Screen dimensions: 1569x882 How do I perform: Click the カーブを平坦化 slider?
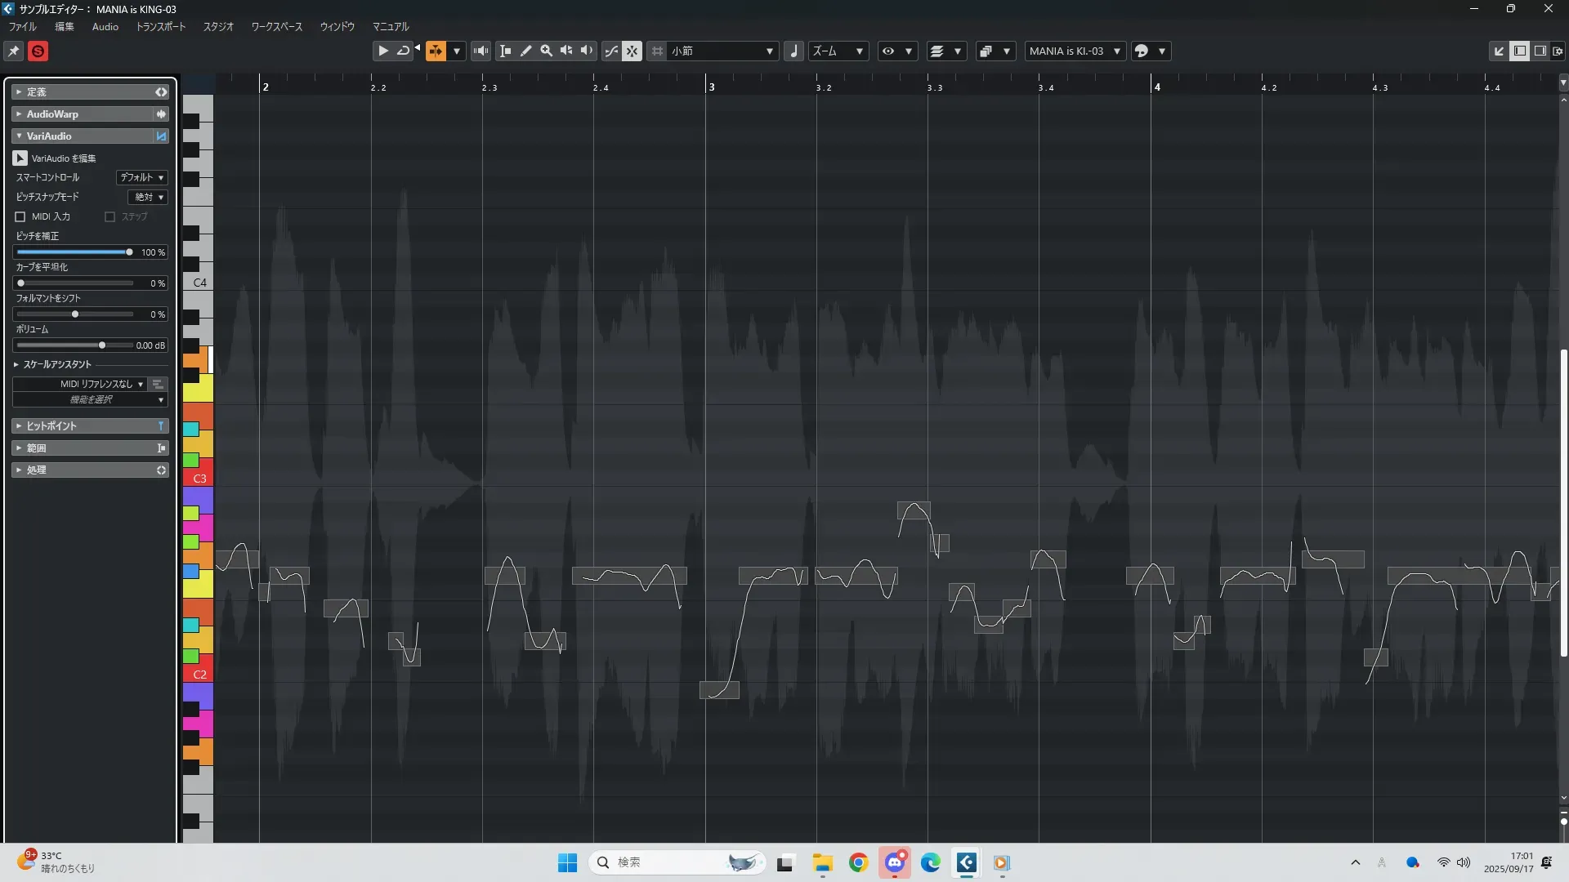[x=75, y=283]
